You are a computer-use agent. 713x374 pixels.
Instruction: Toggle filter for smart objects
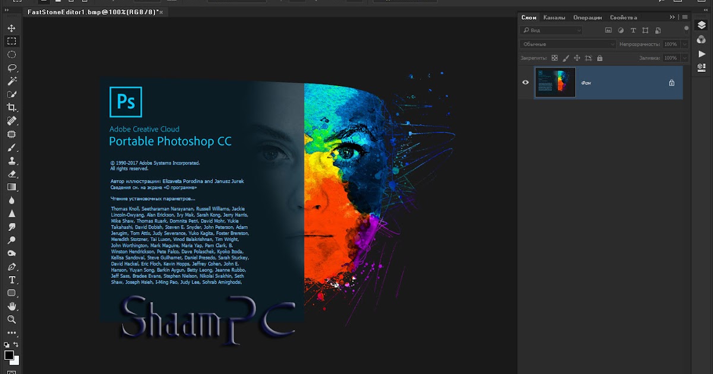point(658,30)
